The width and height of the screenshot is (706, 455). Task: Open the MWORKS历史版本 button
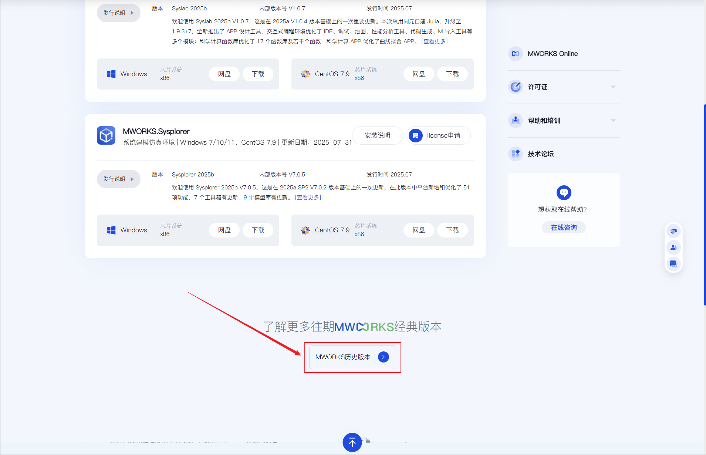[352, 357]
